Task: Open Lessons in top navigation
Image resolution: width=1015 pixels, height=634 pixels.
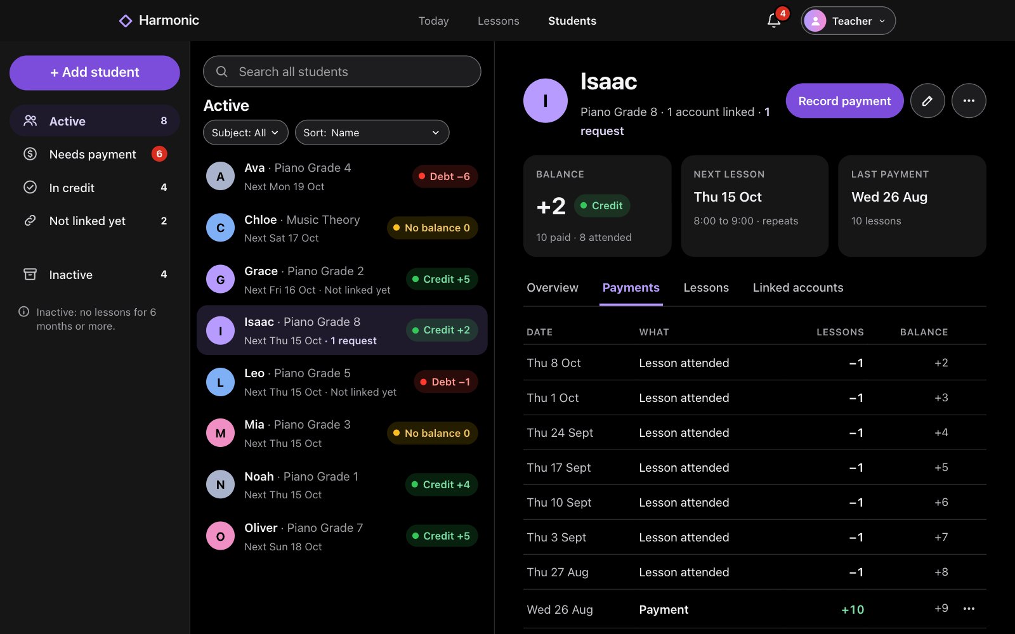Action: (498, 21)
